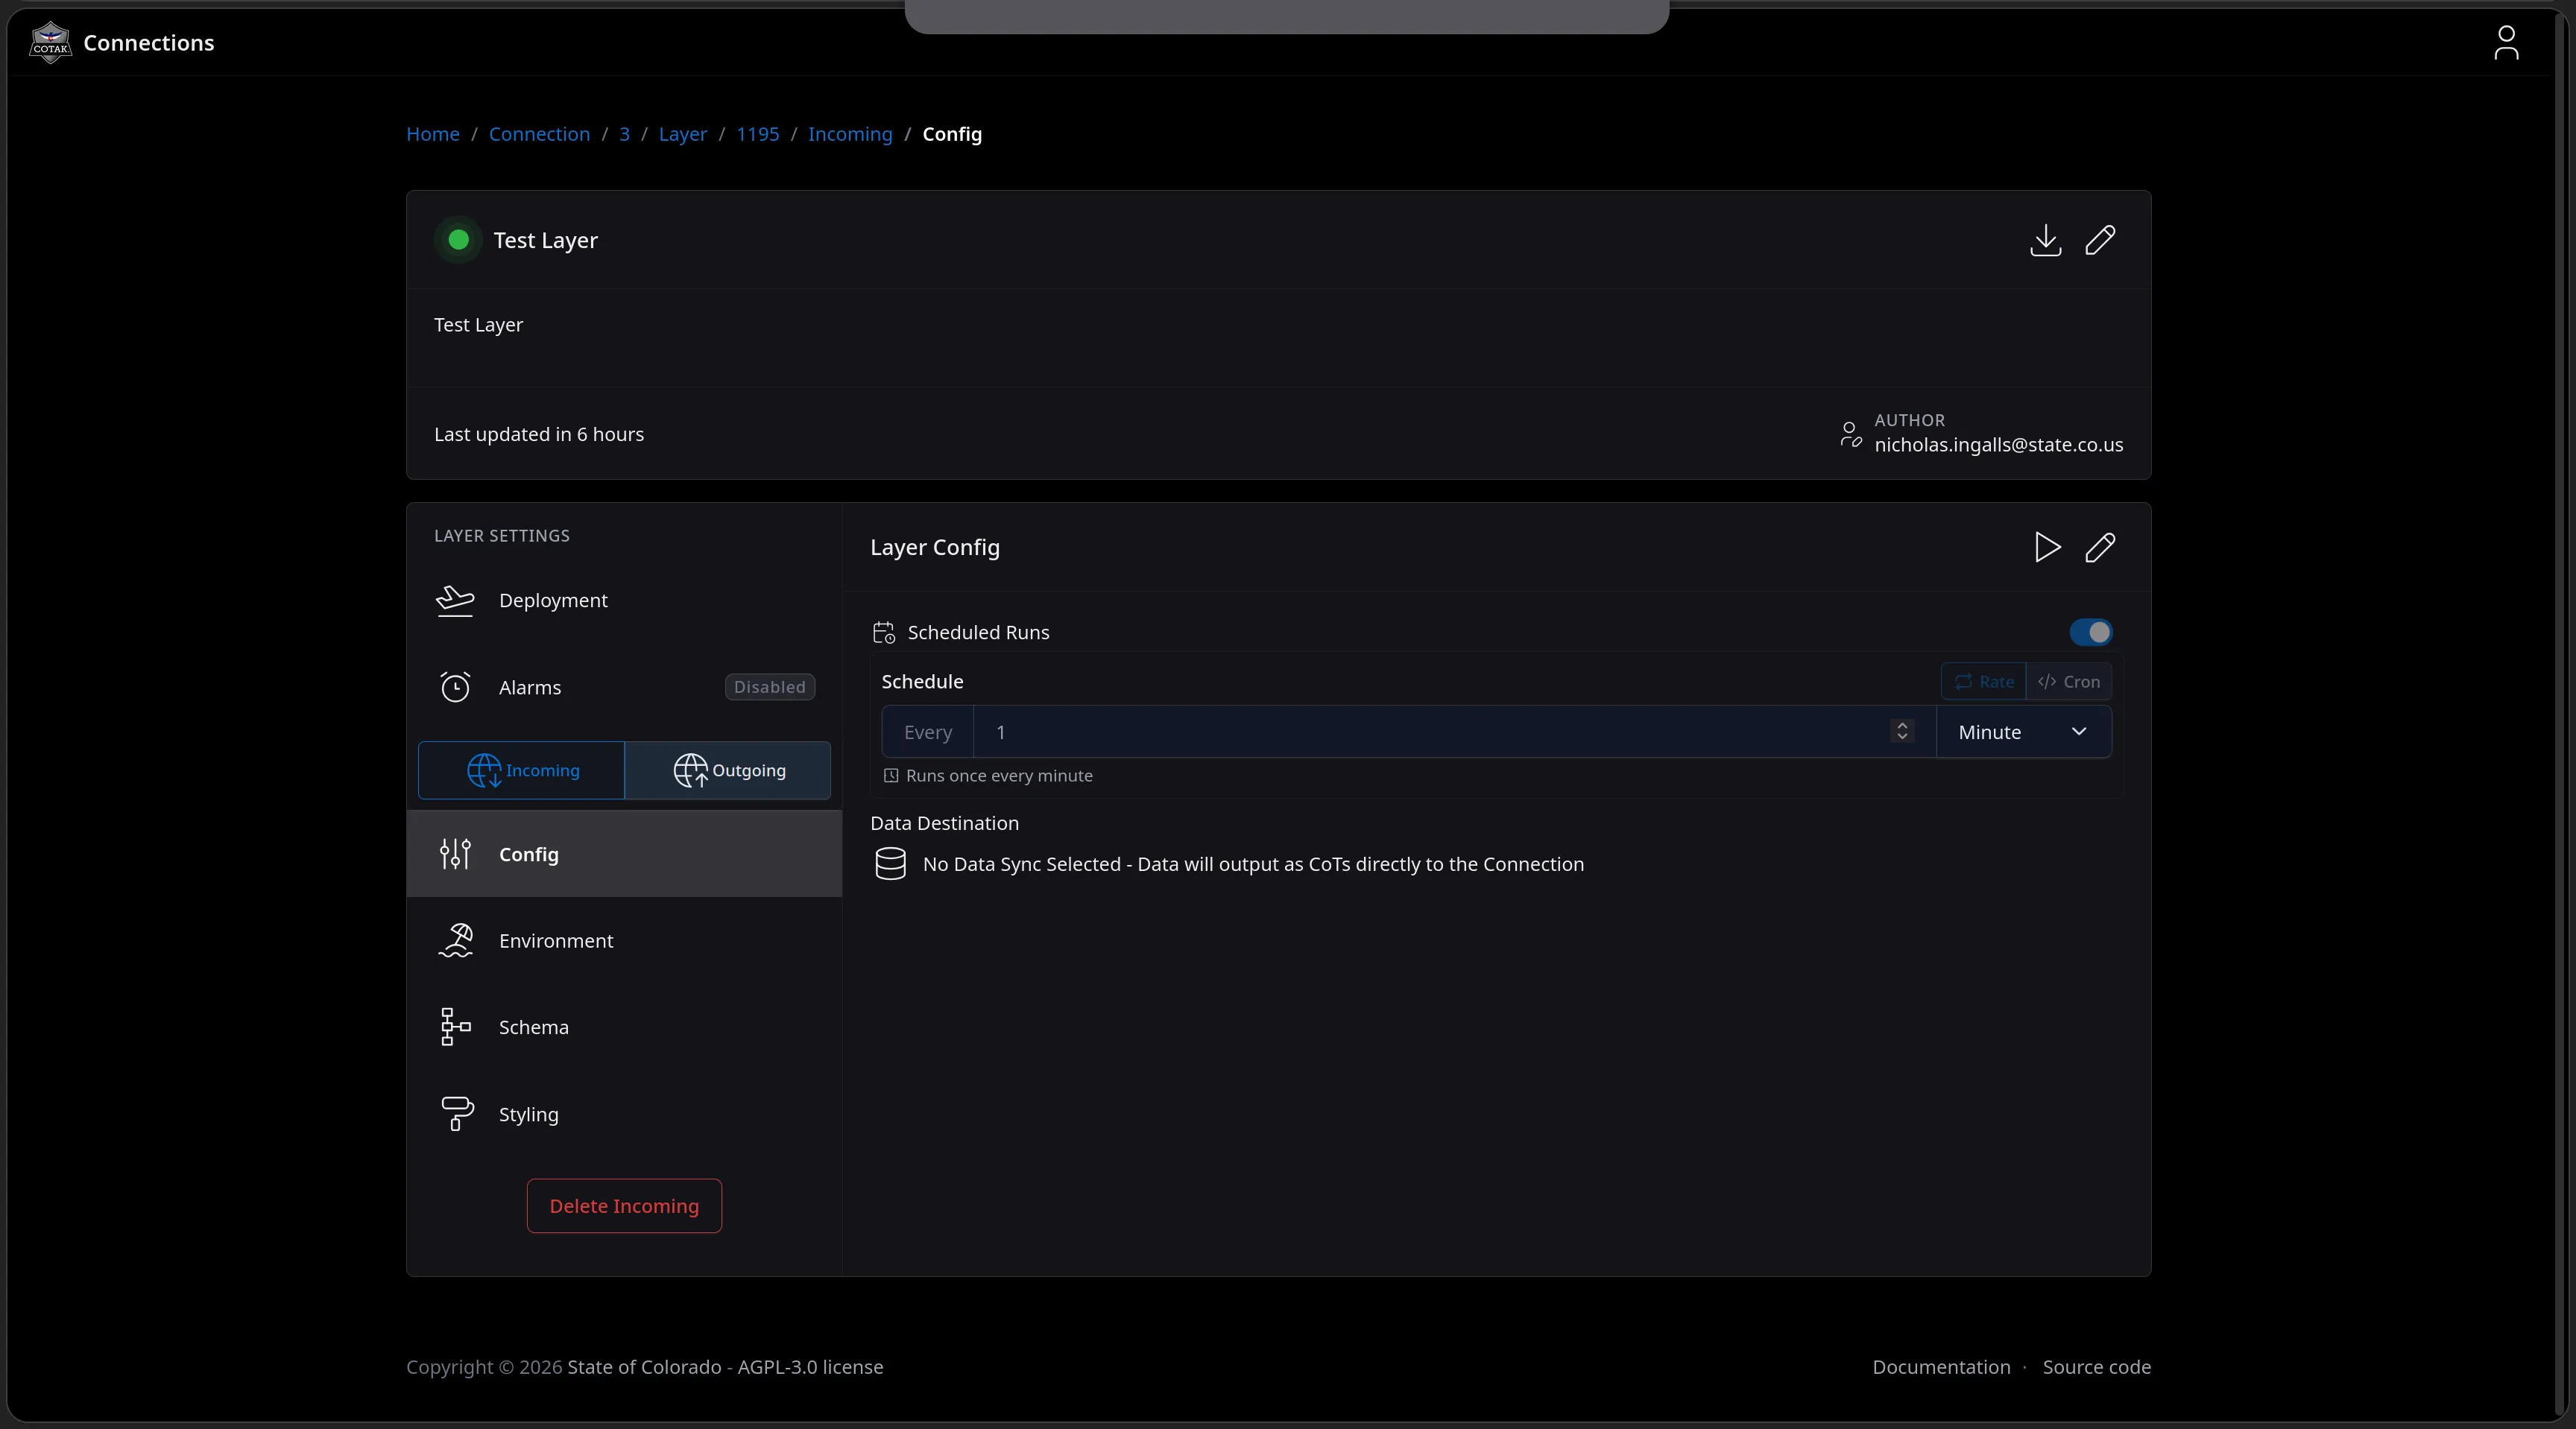Open the Connection breadcrumb link
The height and width of the screenshot is (1429, 2576).
pos(539,134)
